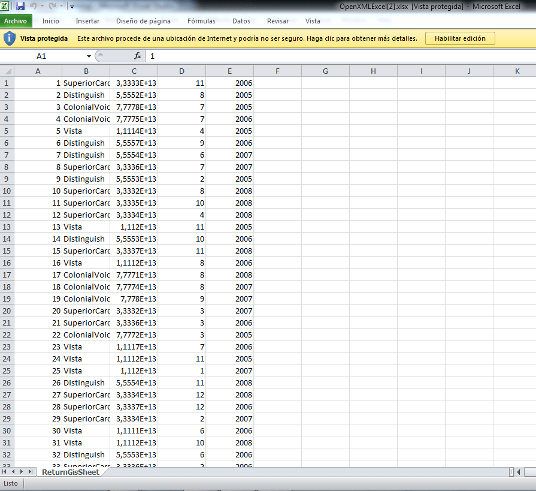The width and height of the screenshot is (536, 491).
Task: Click cell C19 showing 7,778E+13
Action: pyautogui.click(x=134, y=299)
